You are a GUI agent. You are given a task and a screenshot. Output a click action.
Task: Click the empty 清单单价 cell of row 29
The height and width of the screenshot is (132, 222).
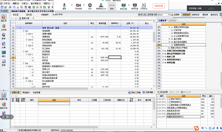point(115,57)
